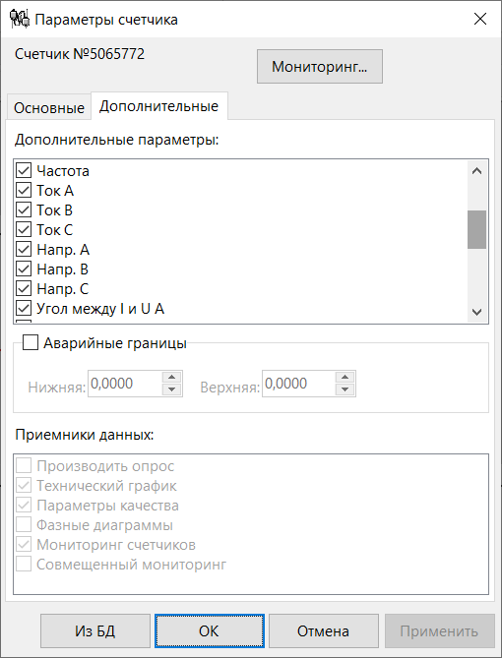
Task: Select the Дополнительные tab
Action: [x=158, y=106]
